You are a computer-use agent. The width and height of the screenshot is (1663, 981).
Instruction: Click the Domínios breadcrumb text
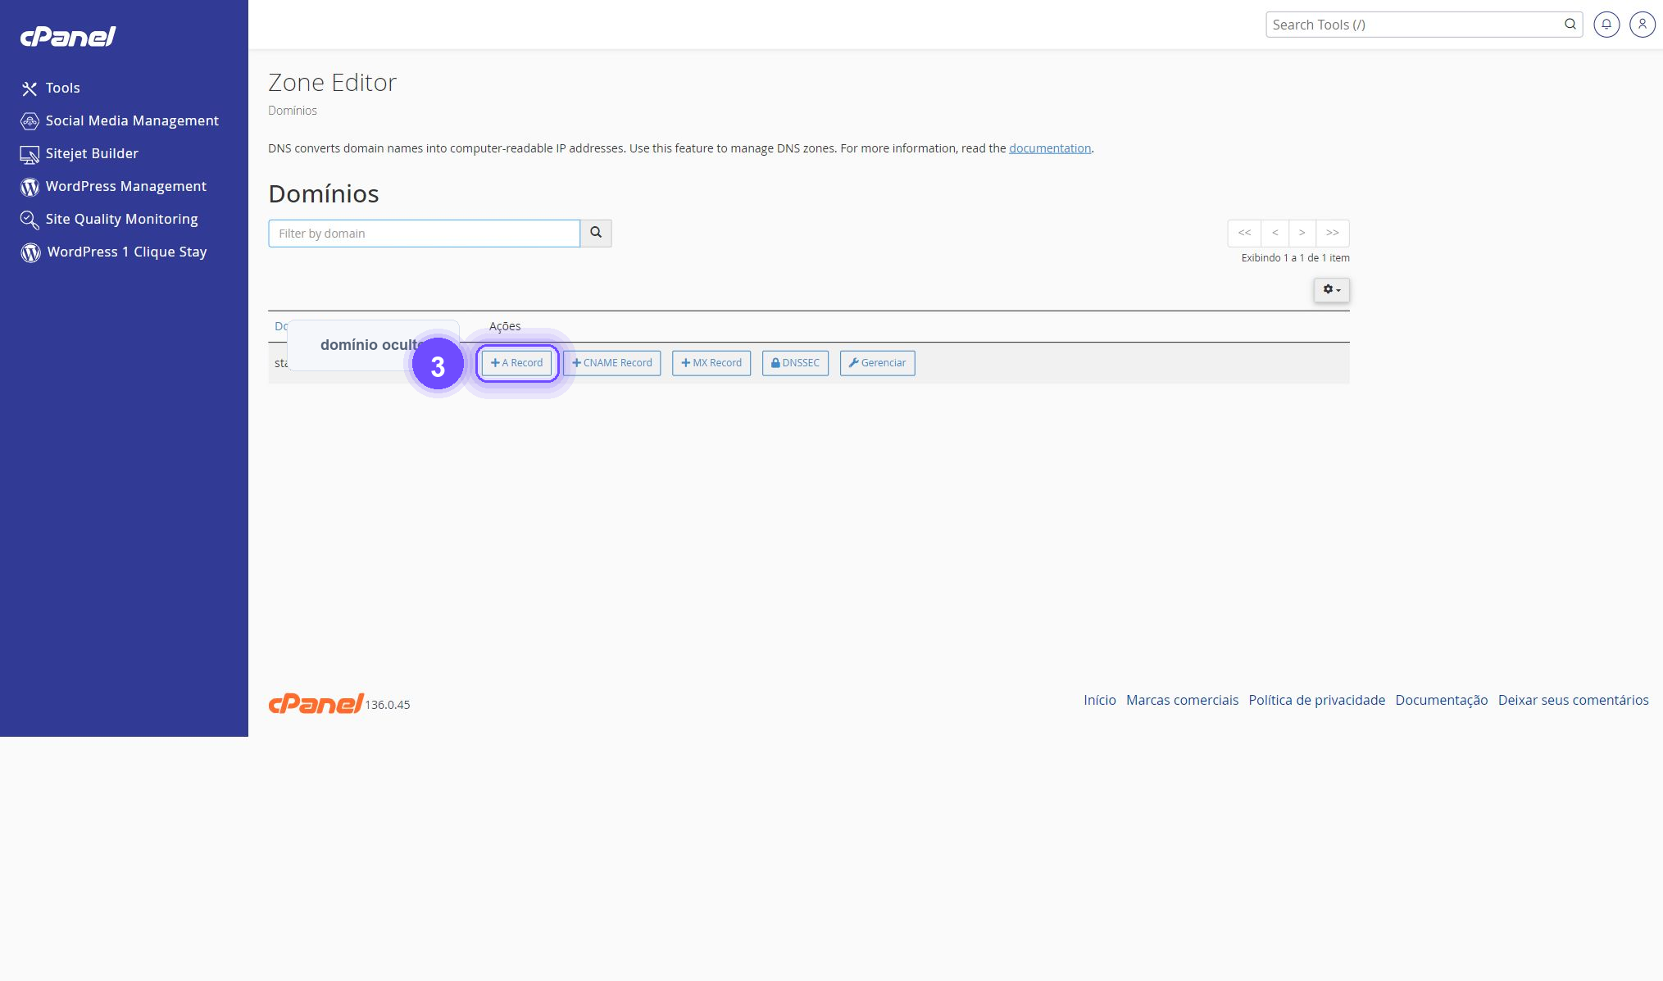point(293,111)
